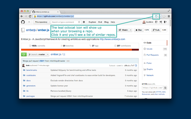Open account settings tools icon

(x=161, y=22)
